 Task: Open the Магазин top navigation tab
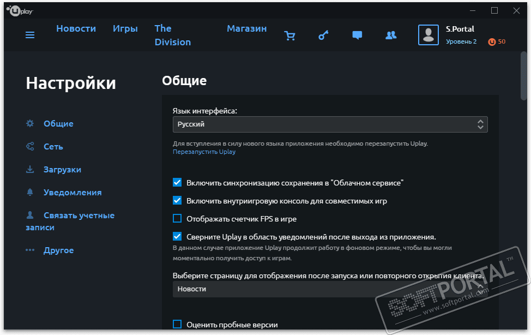pyautogui.click(x=246, y=28)
